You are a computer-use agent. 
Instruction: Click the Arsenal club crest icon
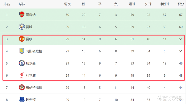tap(22, 15)
